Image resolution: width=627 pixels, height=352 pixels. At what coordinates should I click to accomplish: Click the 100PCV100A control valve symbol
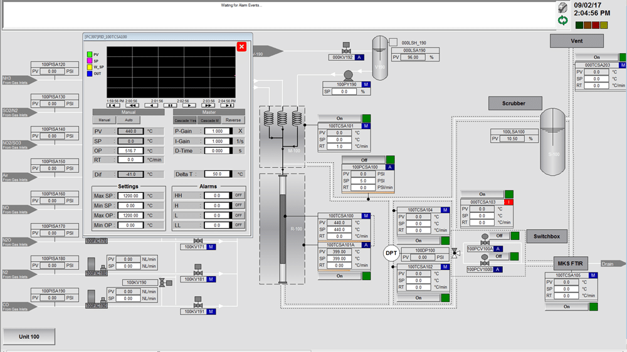(485, 240)
